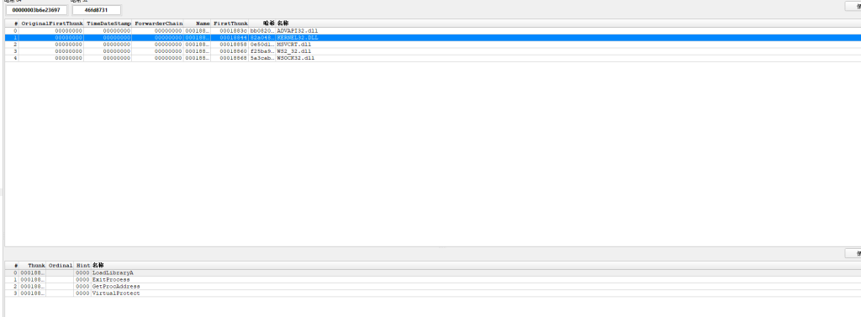Click the Ordinal column header in lower table
This screenshot has width=861, height=317.
(x=60, y=266)
